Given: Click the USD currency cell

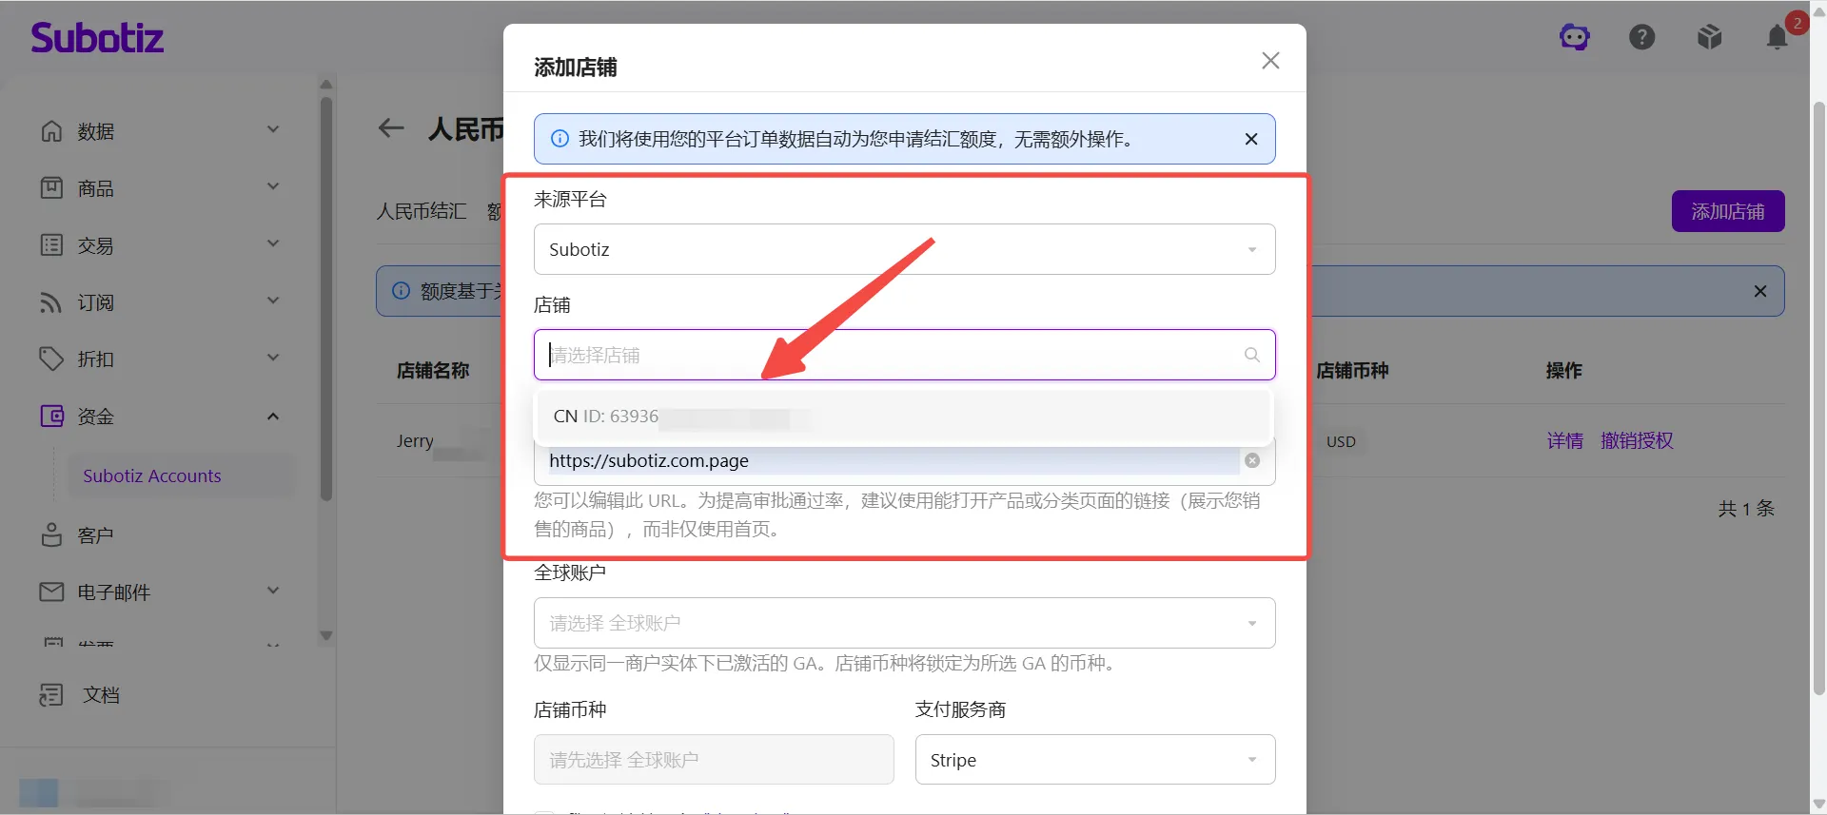Looking at the screenshot, I should [1341, 441].
